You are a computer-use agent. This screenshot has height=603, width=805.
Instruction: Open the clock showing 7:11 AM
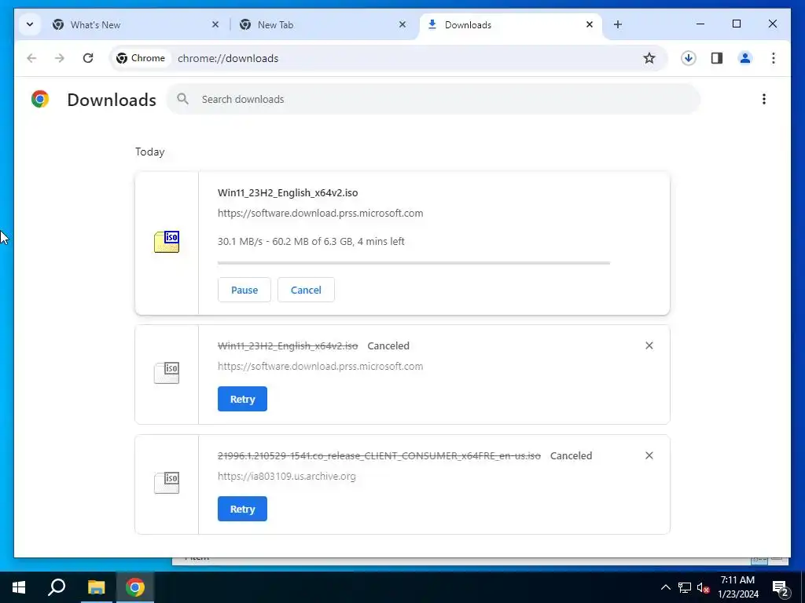737,587
